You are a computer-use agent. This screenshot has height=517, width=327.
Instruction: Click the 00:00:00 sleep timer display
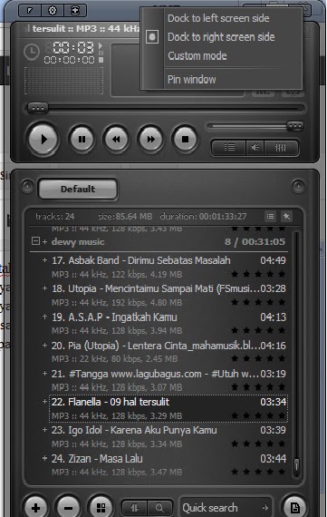pos(69,60)
